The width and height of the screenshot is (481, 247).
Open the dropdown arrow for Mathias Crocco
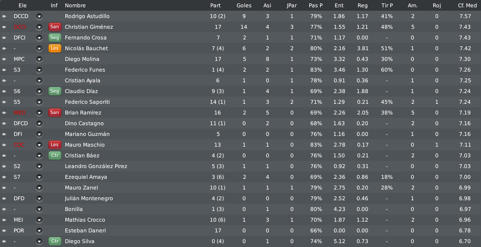(39, 220)
